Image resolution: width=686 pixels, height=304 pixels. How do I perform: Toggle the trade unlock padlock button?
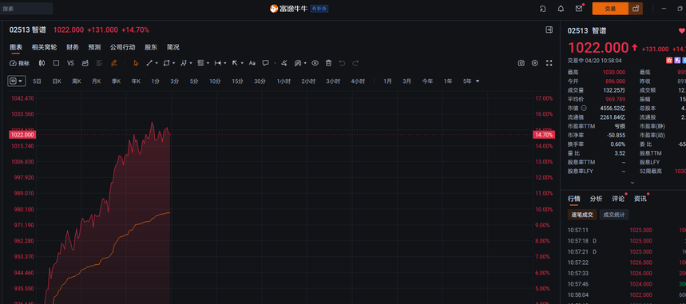coord(636,8)
